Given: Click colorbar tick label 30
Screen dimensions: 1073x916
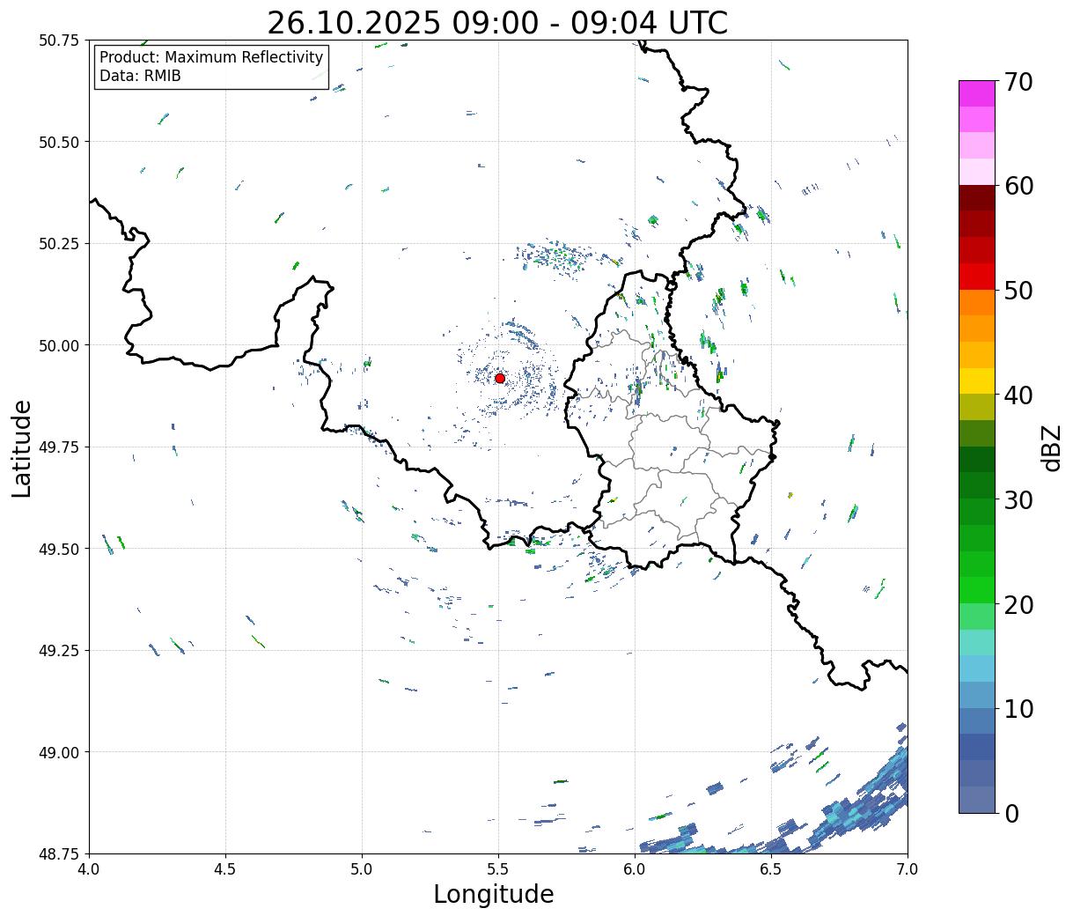Looking at the screenshot, I should (x=1018, y=500).
